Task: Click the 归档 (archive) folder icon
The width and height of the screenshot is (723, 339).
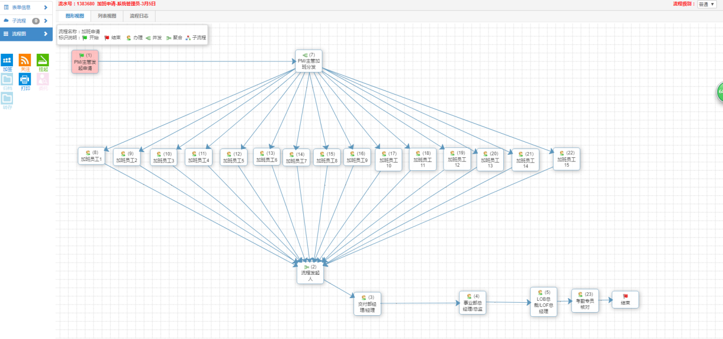Action: coord(7,79)
